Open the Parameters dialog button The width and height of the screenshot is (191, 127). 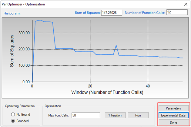tap(173, 108)
